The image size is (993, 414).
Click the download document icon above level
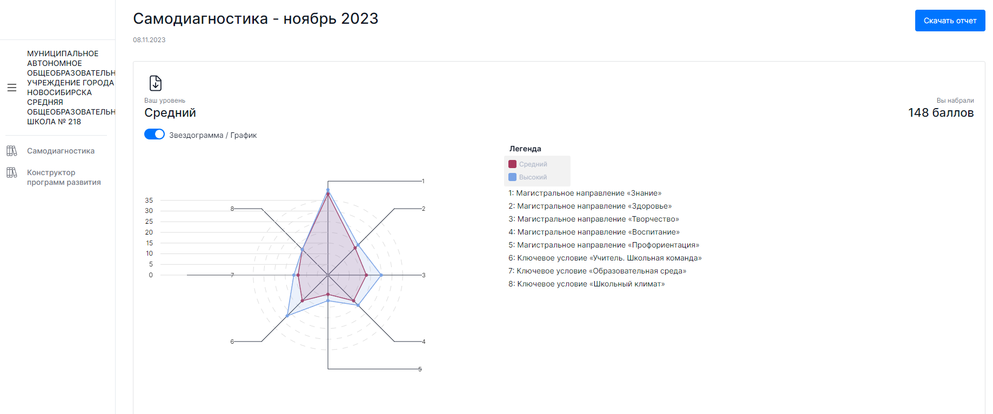click(x=156, y=83)
